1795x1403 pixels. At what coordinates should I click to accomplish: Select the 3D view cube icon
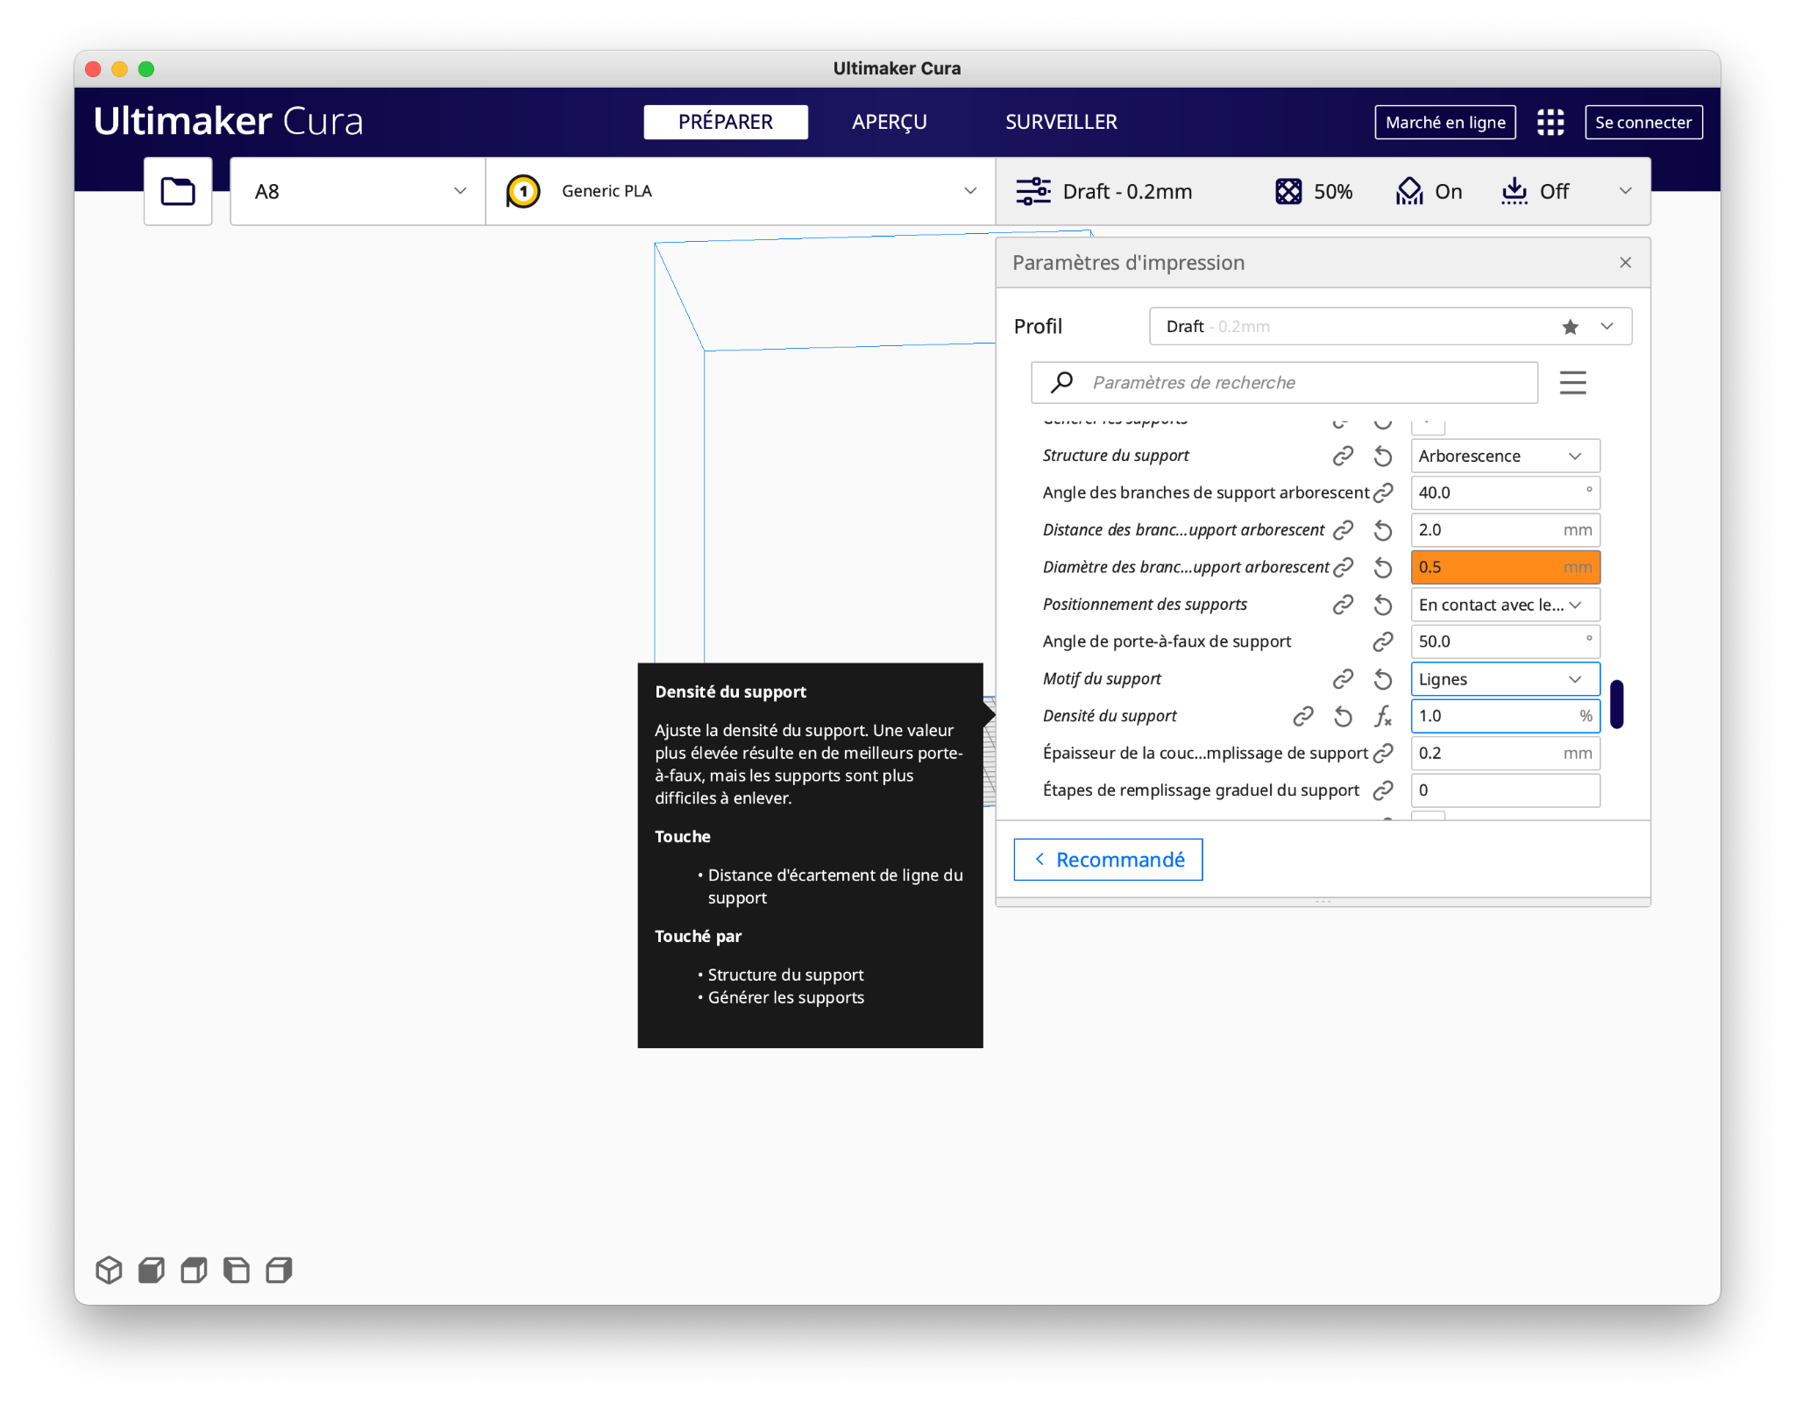(109, 1270)
